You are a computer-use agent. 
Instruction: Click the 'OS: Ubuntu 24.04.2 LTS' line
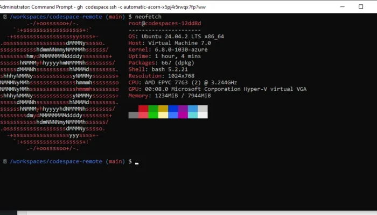pos(176,37)
